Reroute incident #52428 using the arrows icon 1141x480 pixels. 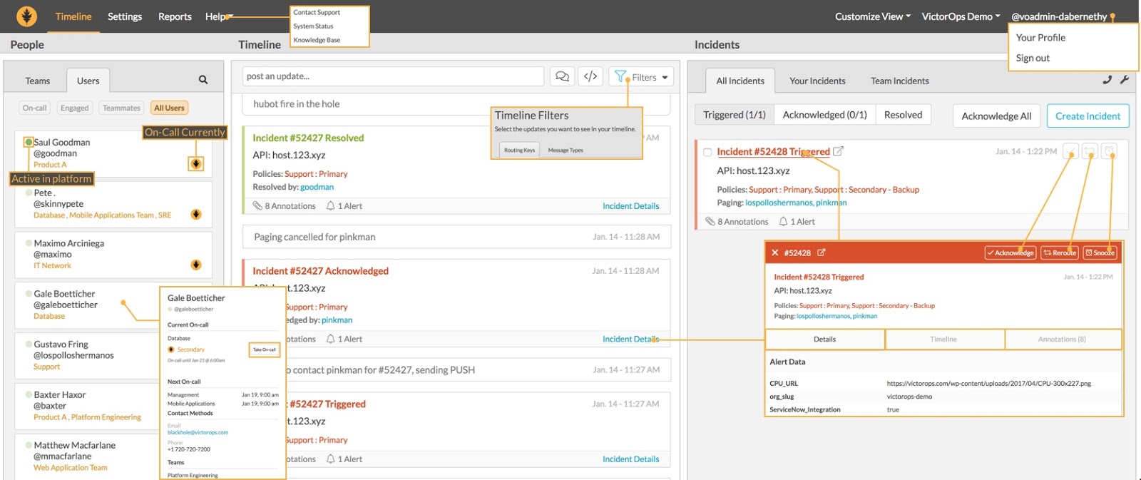(1090, 151)
